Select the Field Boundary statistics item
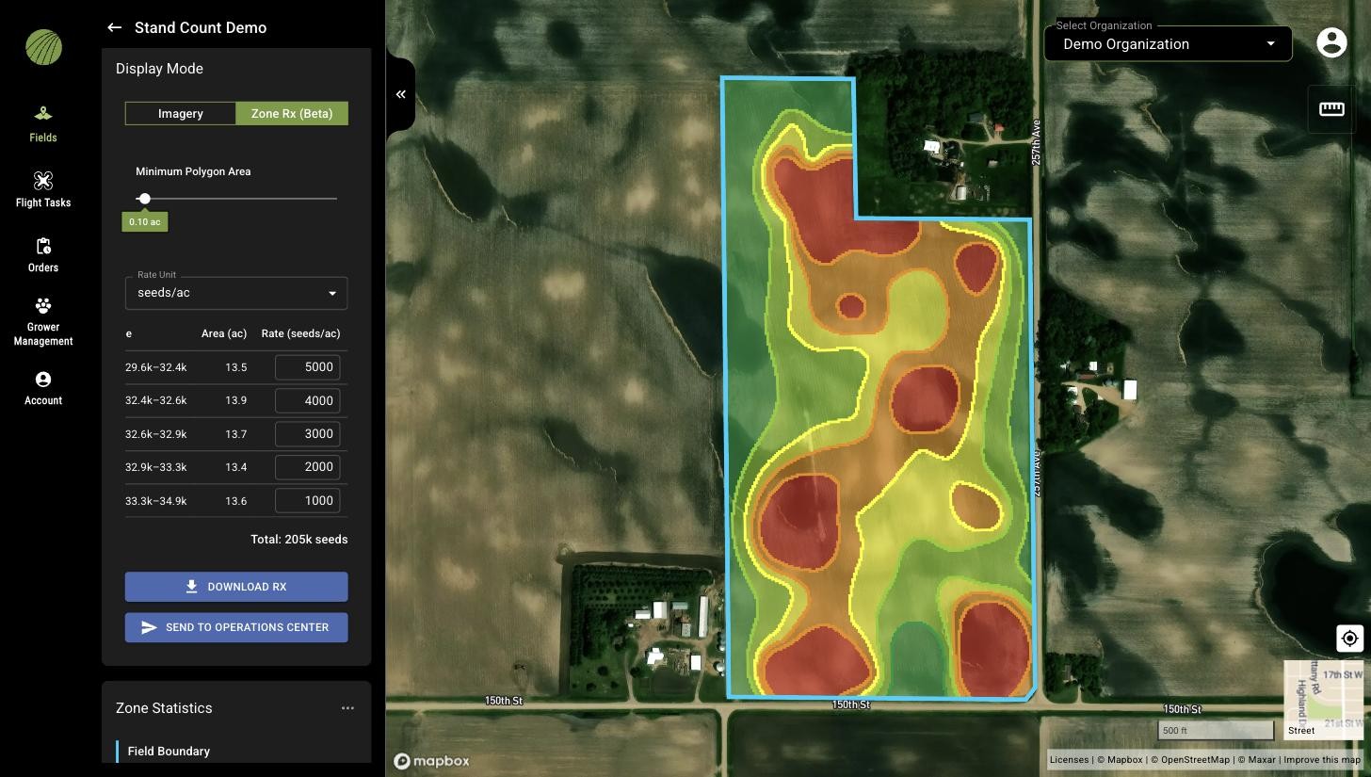The height and width of the screenshot is (777, 1371). point(169,752)
